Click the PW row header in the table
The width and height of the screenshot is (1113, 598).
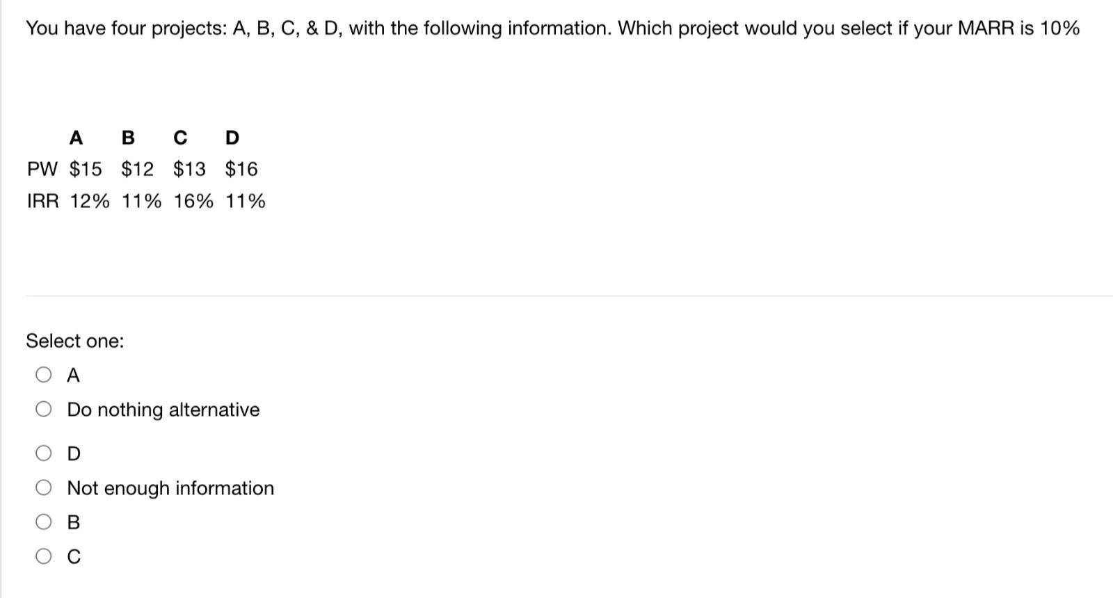tap(43, 168)
